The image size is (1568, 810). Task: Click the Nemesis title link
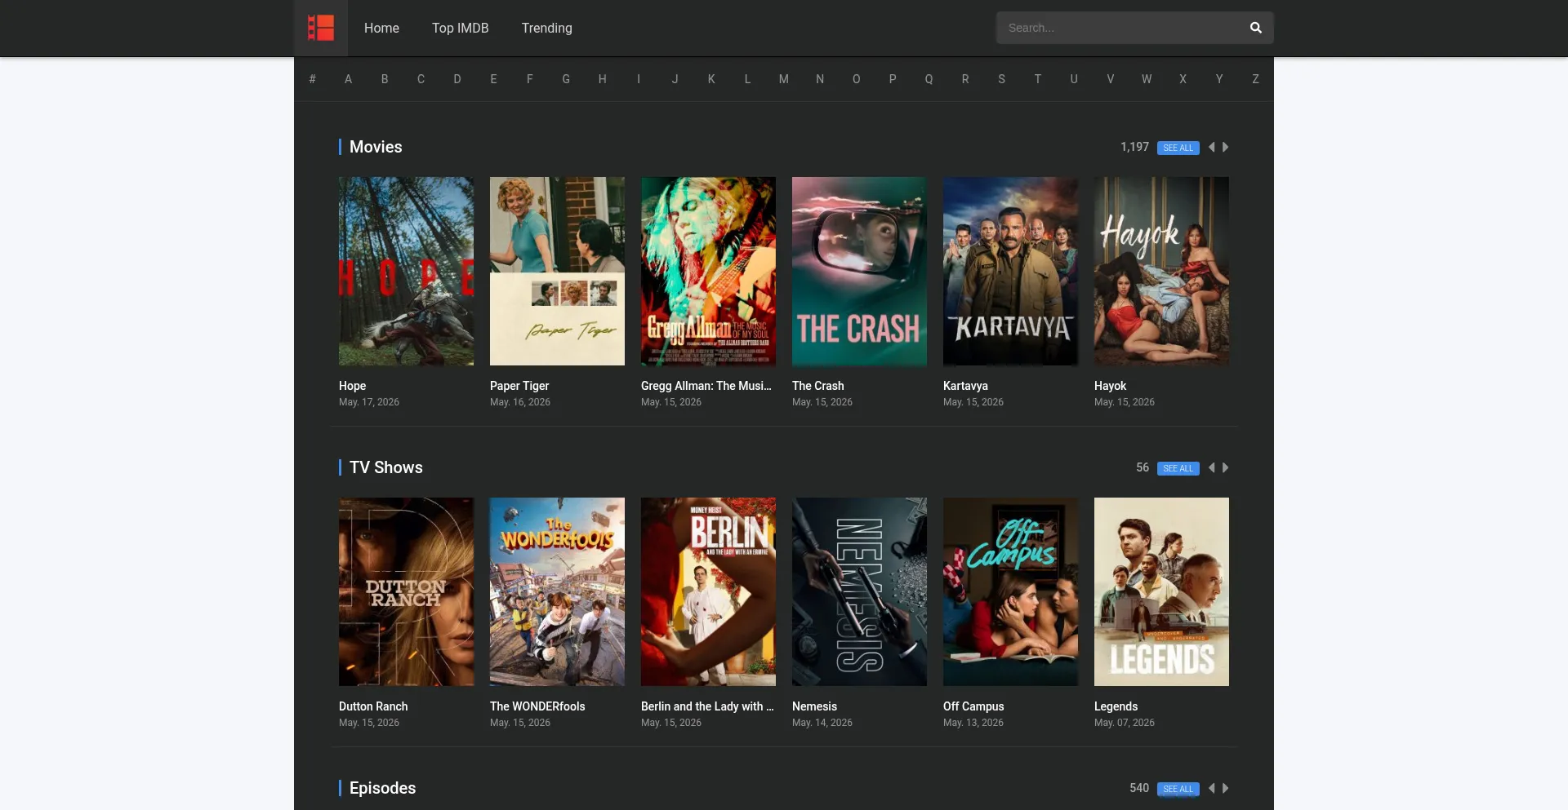(814, 706)
